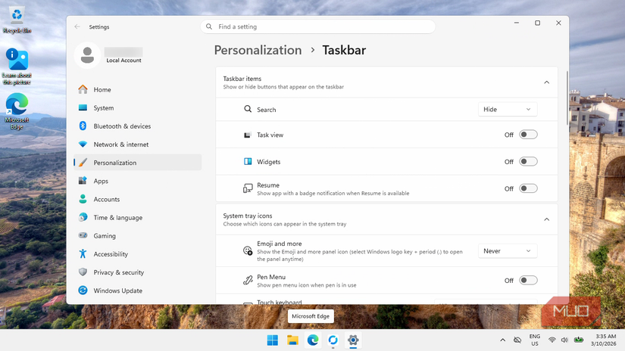Open Gaming settings category
The height and width of the screenshot is (351, 625).
click(x=138, y=235)
